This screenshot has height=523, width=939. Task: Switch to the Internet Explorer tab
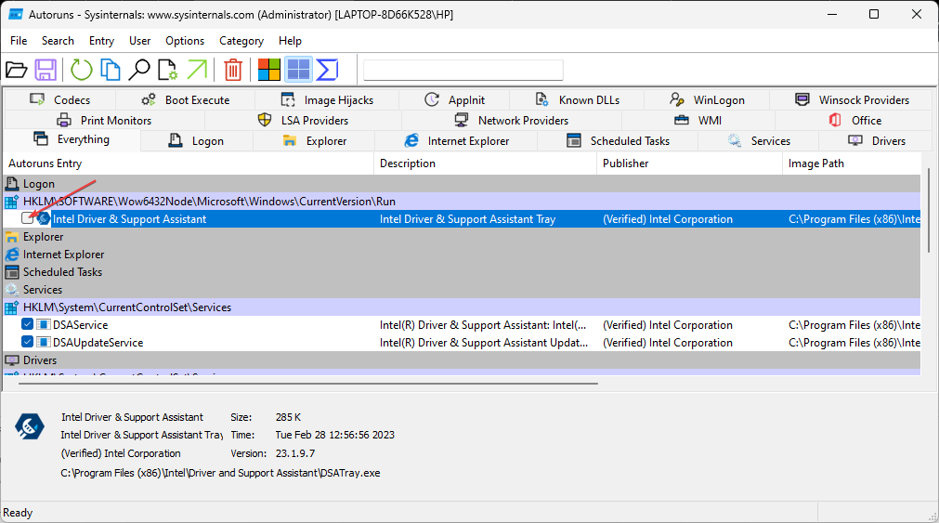pyautogui.click(x=456, y=141)
